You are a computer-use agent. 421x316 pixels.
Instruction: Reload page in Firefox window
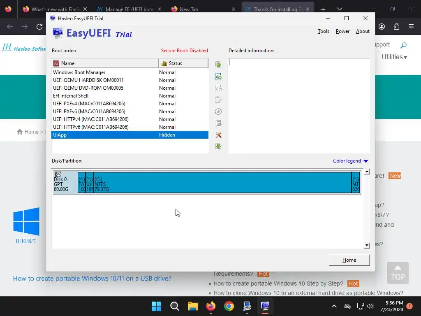click(39, 27)
